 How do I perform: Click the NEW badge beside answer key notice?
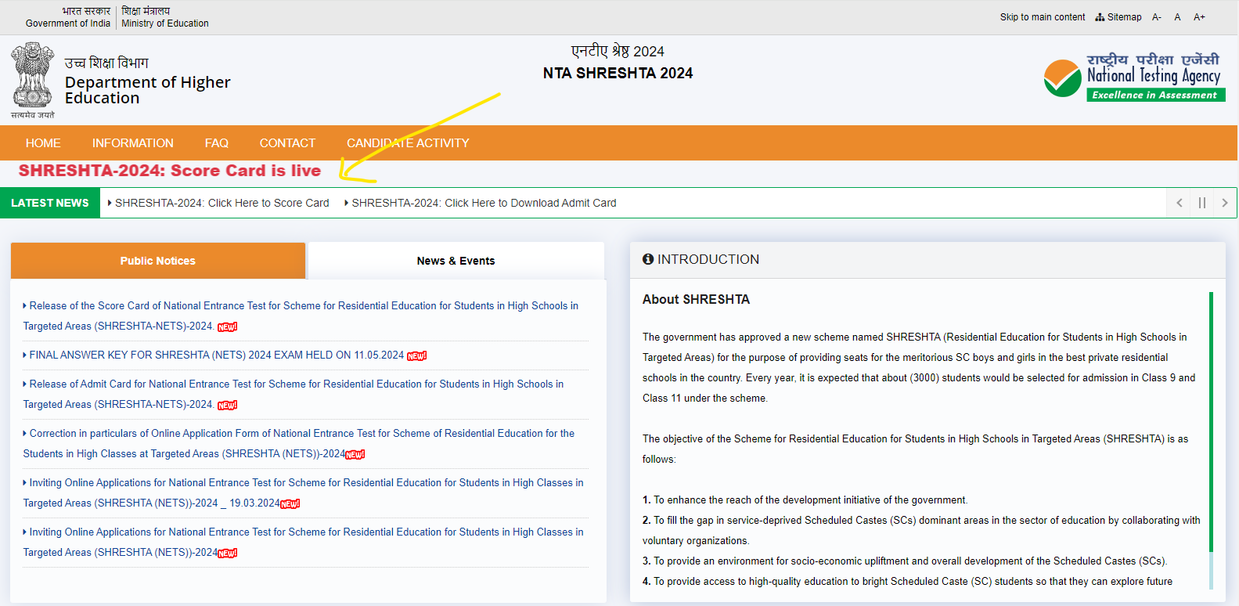point(417,355)
